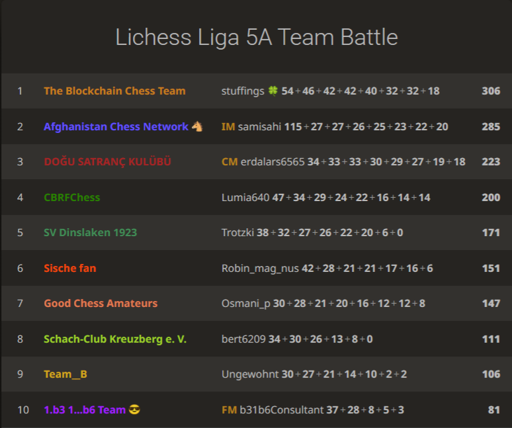Click the 306 total score row
The image size is (512, 428).
point(256,91)
